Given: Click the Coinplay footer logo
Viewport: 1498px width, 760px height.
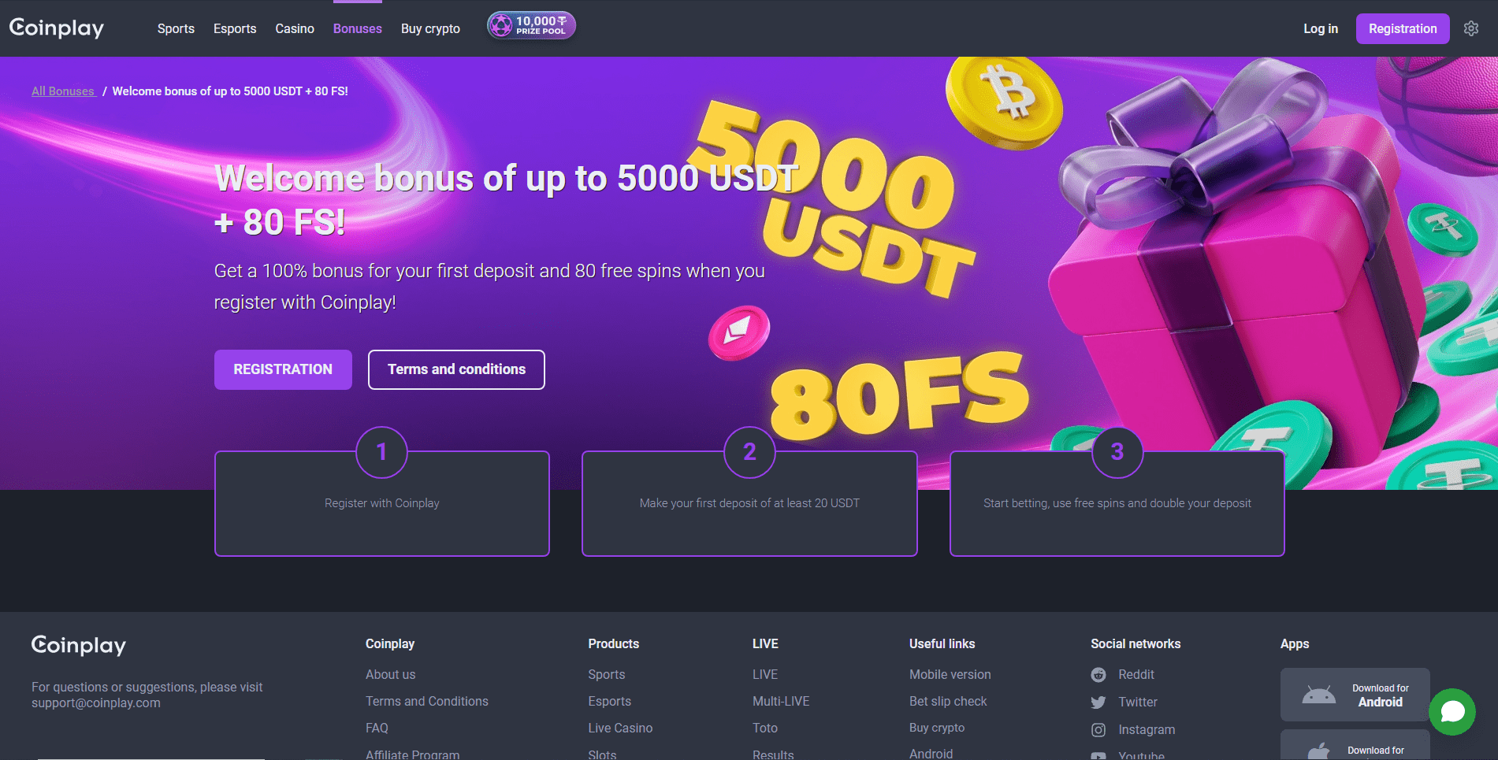Looking at the screenshot, I should point(79,646).
